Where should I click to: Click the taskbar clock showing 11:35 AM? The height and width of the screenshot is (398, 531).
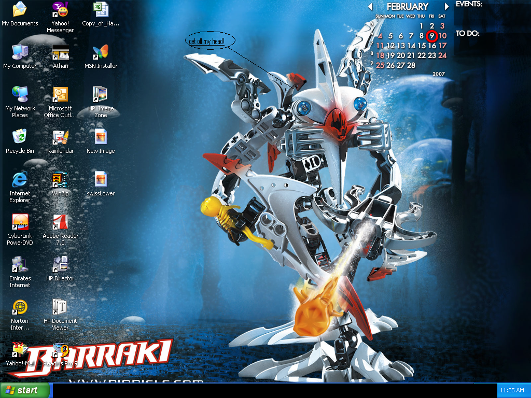pos(512,390)
